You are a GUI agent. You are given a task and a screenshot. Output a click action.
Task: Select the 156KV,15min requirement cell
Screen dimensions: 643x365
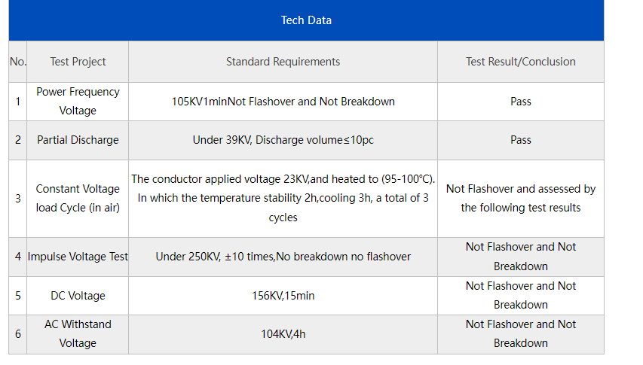[x=283, y=296]
